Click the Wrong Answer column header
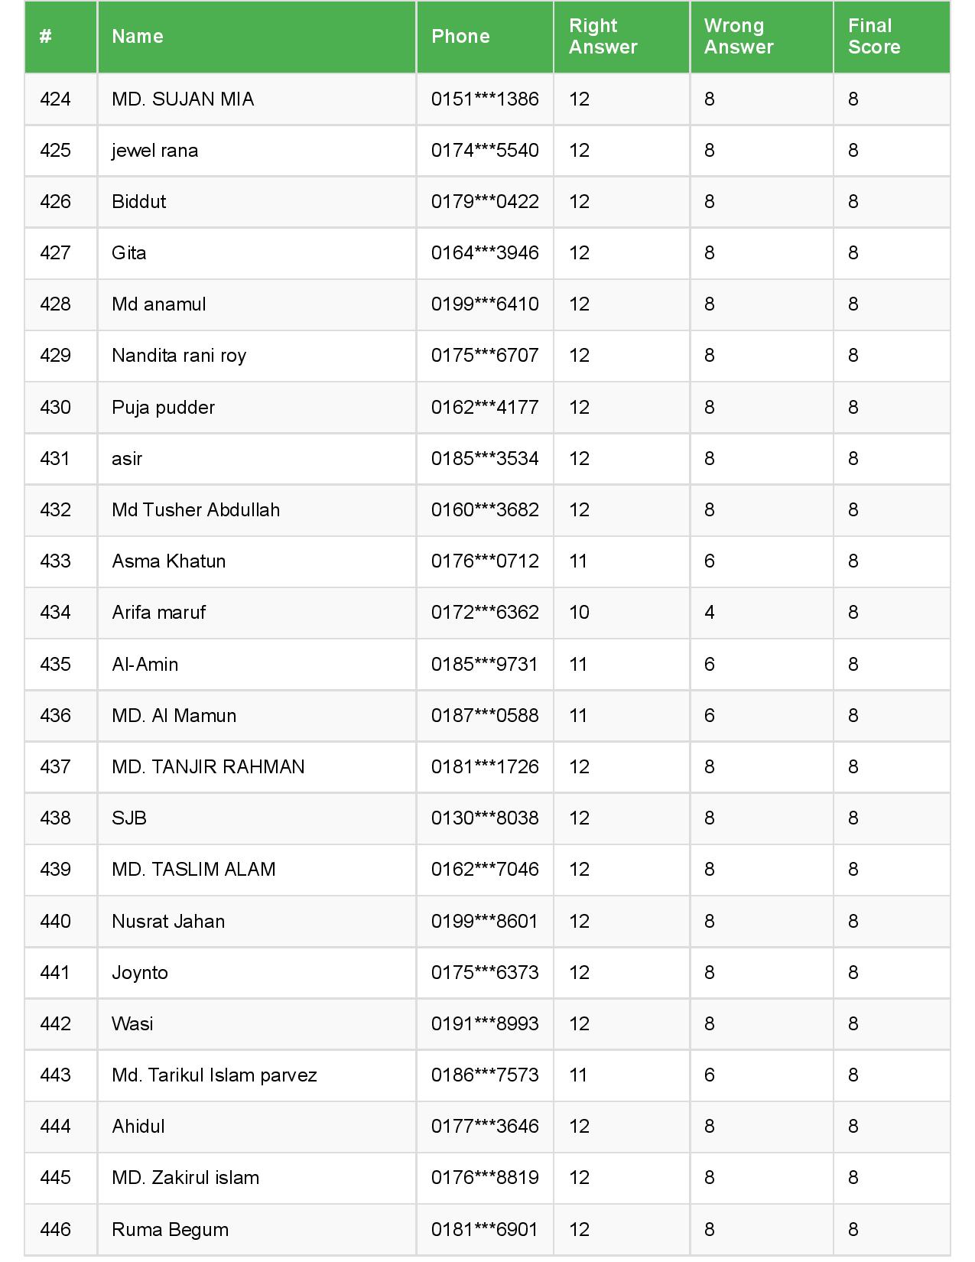Image resolution: width=975 pixels, height=1262 pixels. pyautogui.click(x=738, y=37)
